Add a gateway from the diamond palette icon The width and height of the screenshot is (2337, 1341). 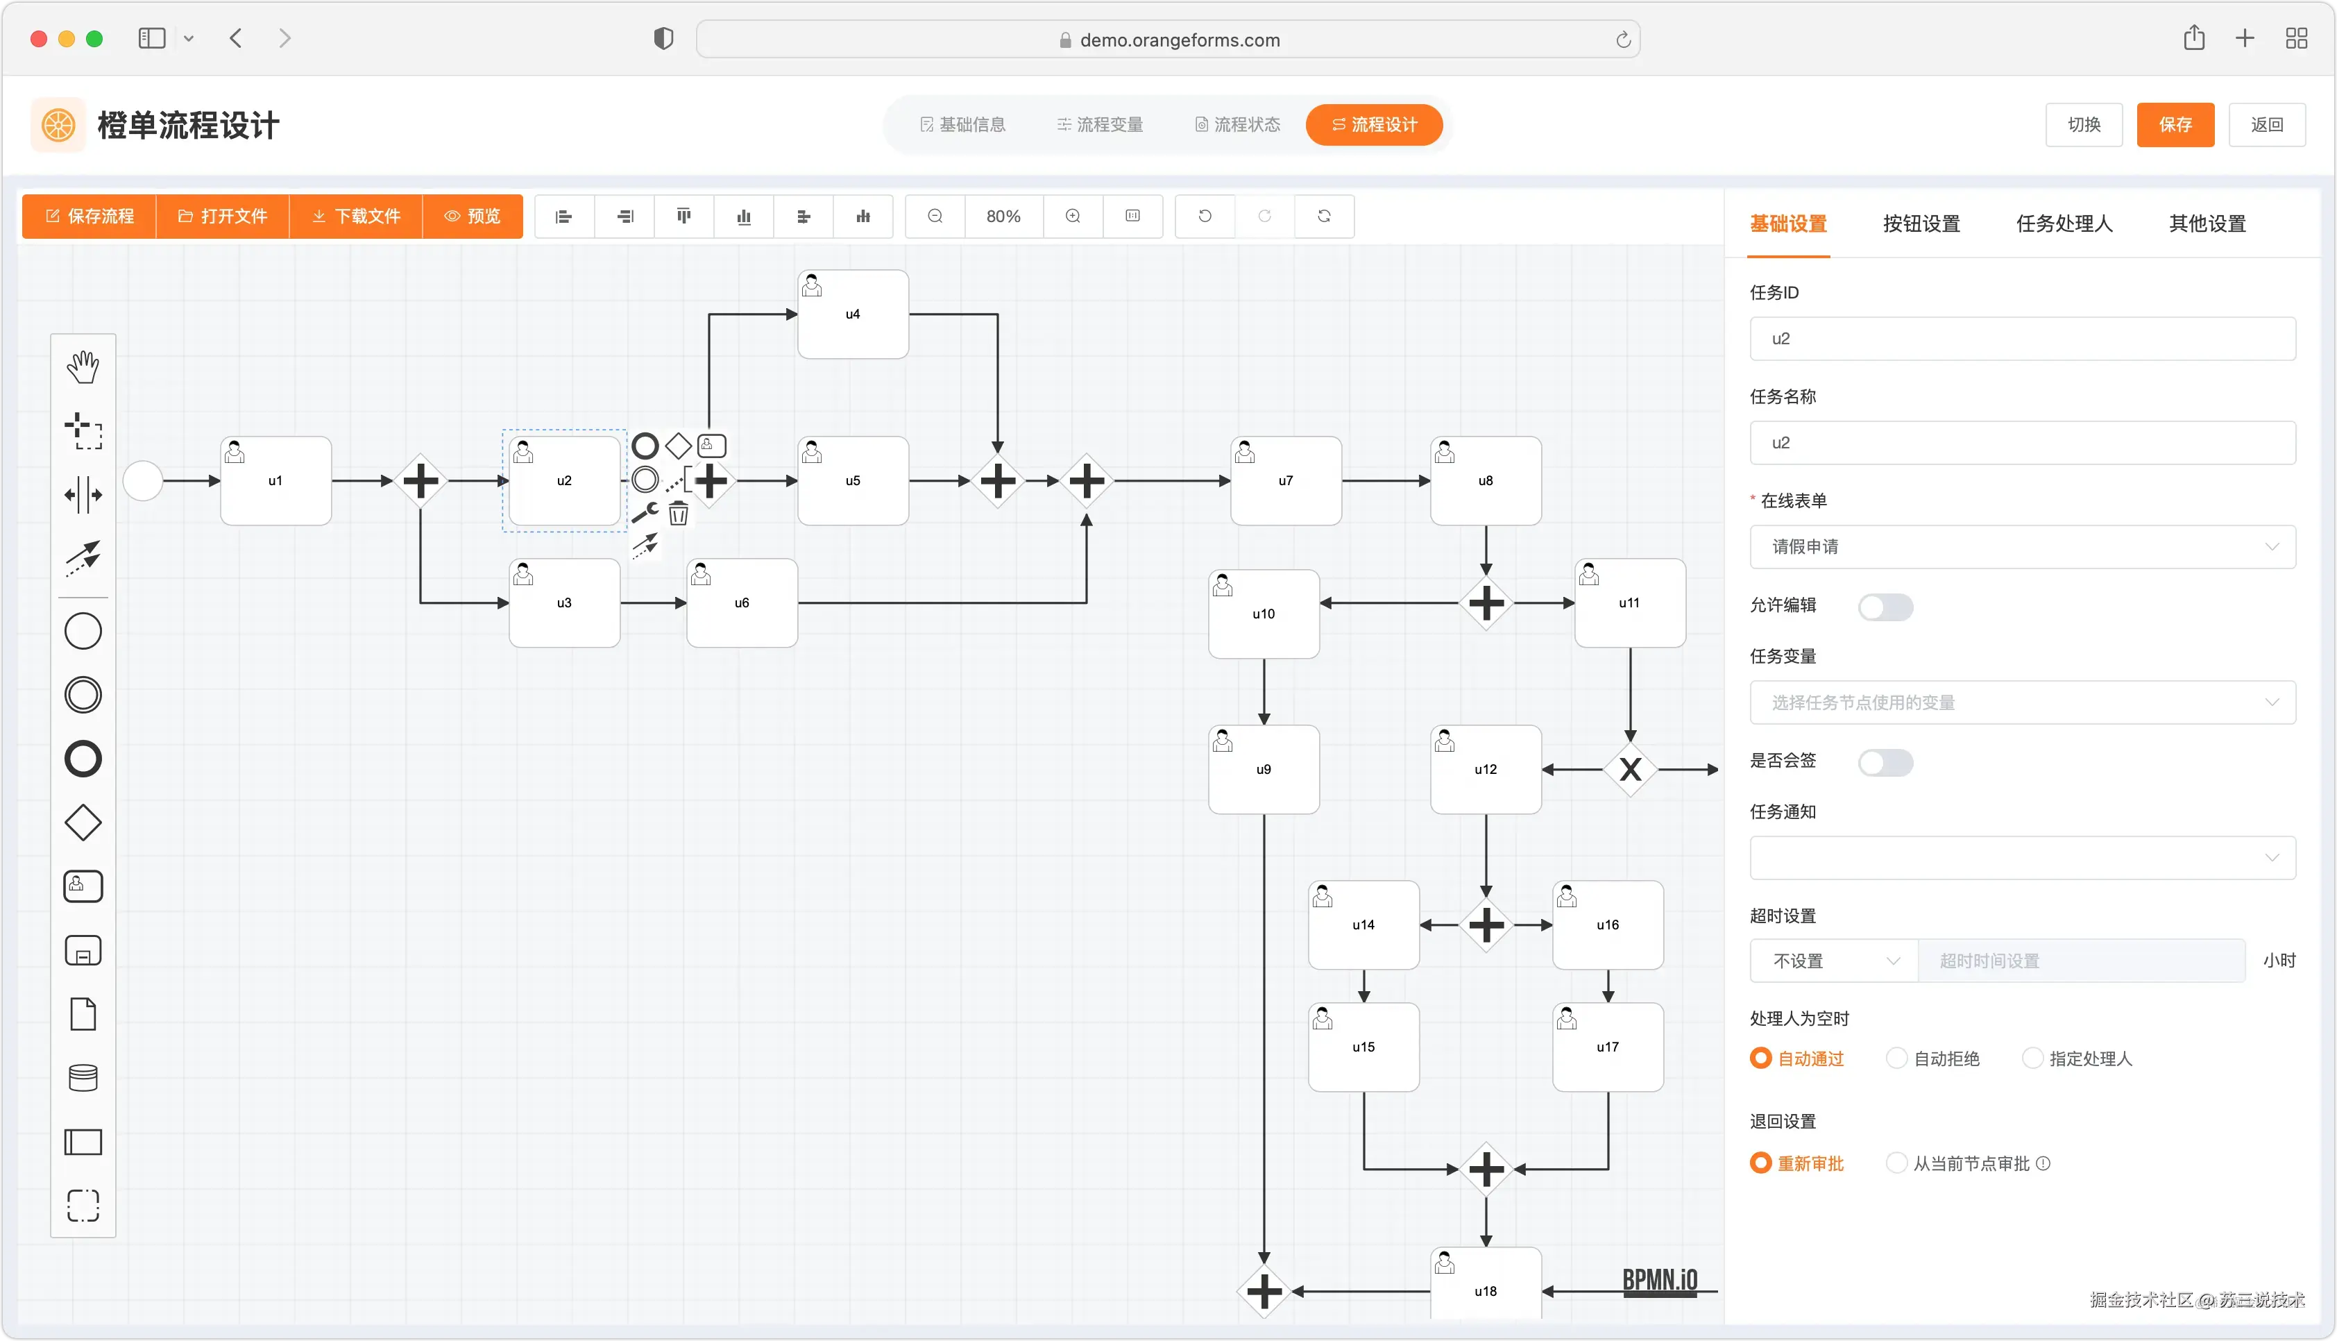pyautogui.click(x=83, y=823)
